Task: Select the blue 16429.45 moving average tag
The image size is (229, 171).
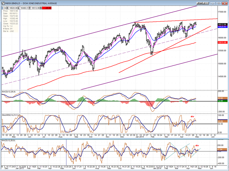Action: click(x=222, y=27)
